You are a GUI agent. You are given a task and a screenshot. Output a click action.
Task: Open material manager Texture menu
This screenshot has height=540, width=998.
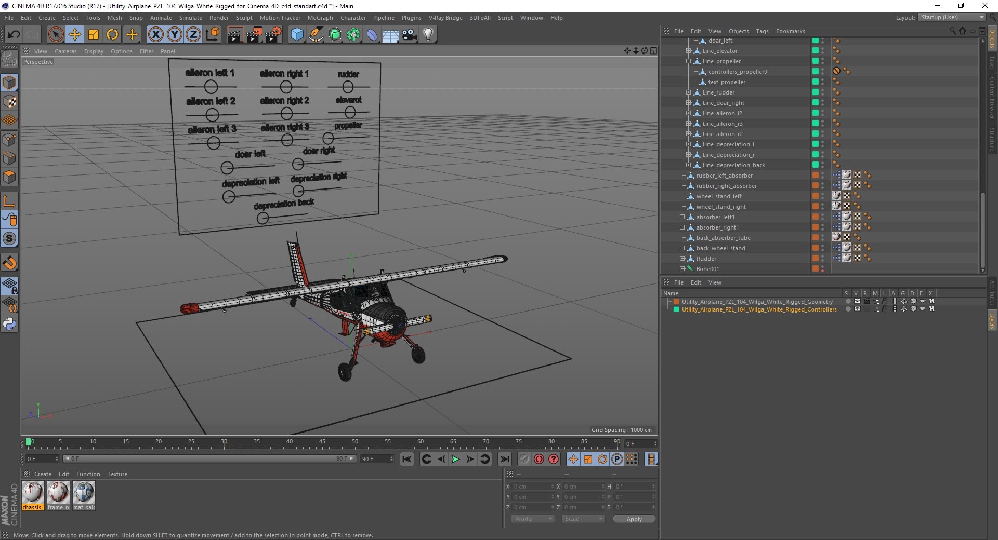point(117,474)
